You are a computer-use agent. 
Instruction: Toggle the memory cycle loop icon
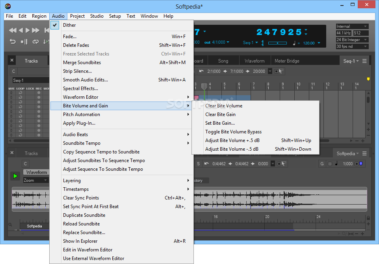tap(35, 42)
